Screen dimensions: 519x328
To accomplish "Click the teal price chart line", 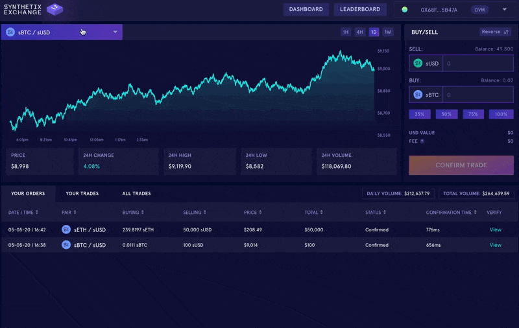I will coord(192,91).
